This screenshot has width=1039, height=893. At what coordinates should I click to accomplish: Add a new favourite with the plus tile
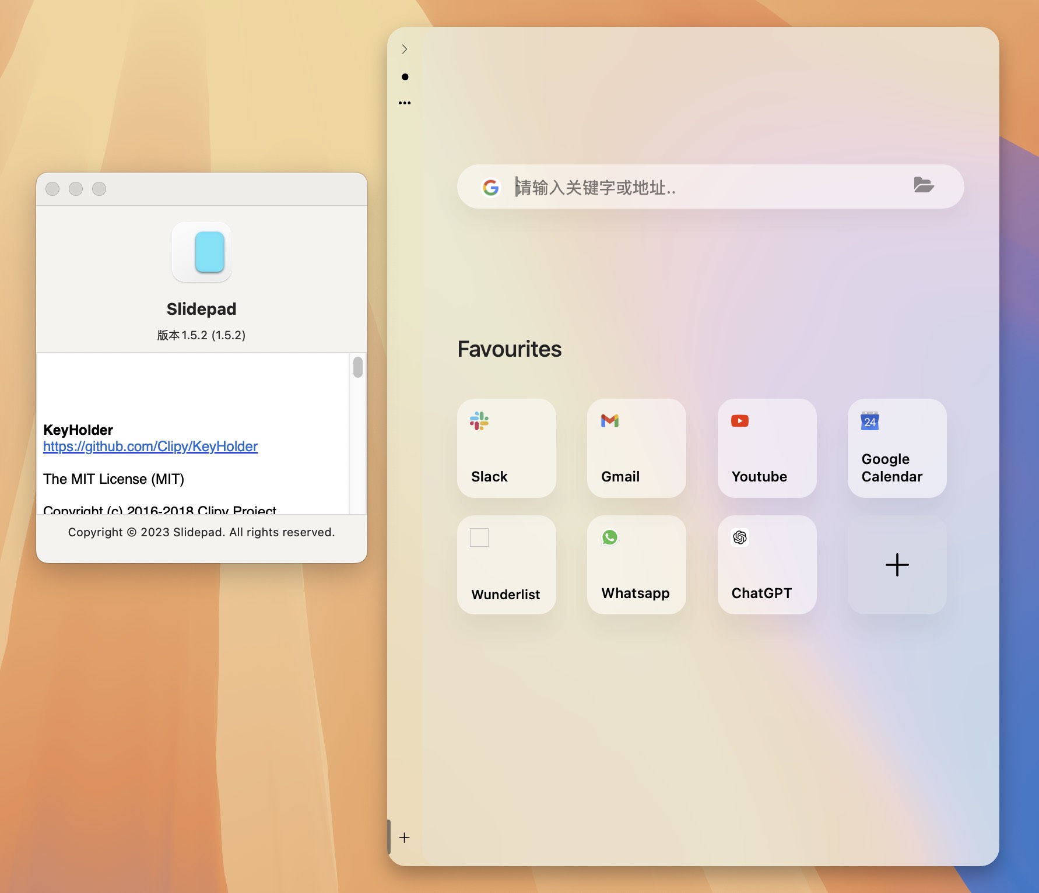coord(897,565)
